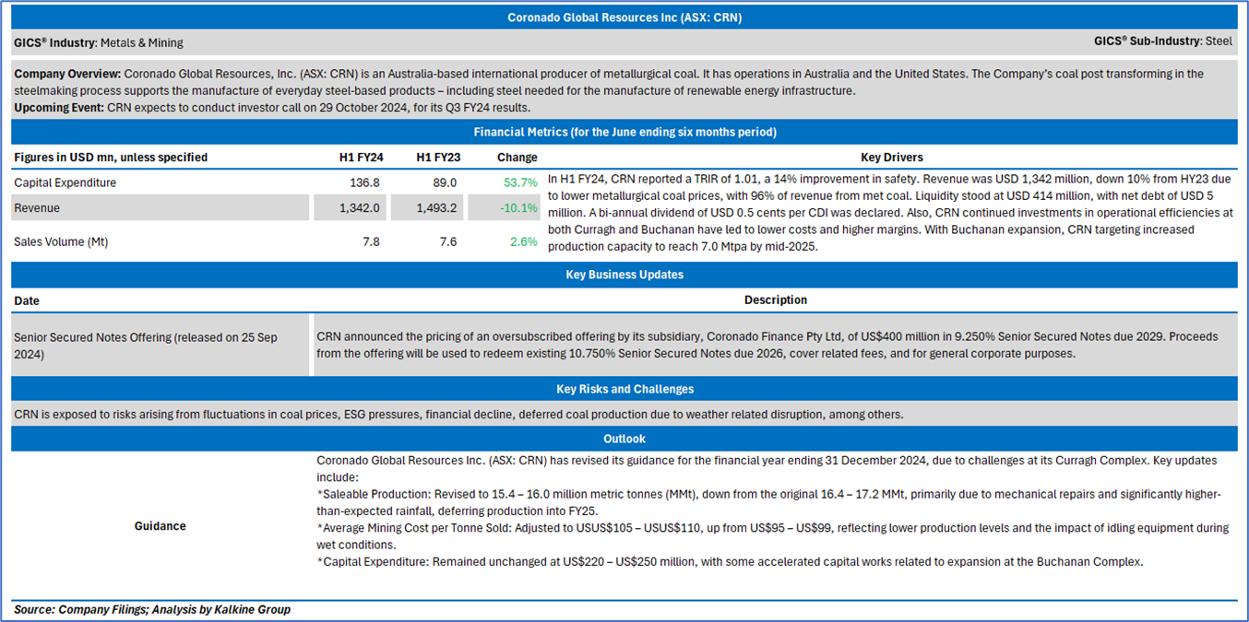Click the Financial Metrics section header
1249x622 pixels.
pos(624,132)
